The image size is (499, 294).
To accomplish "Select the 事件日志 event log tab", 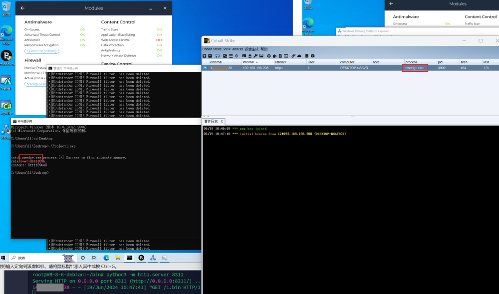I will [x=211, y=122].
